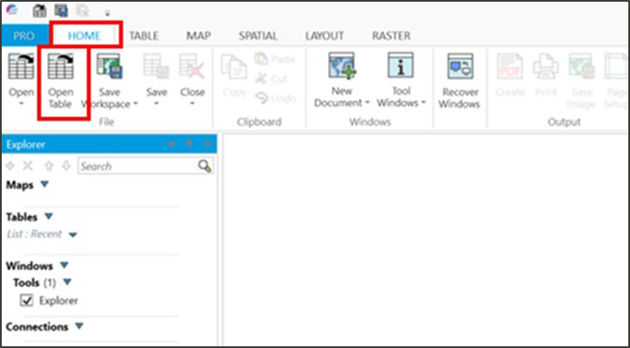
Task: Click the Explorer panel title bar
Action: tap(109, 144)
